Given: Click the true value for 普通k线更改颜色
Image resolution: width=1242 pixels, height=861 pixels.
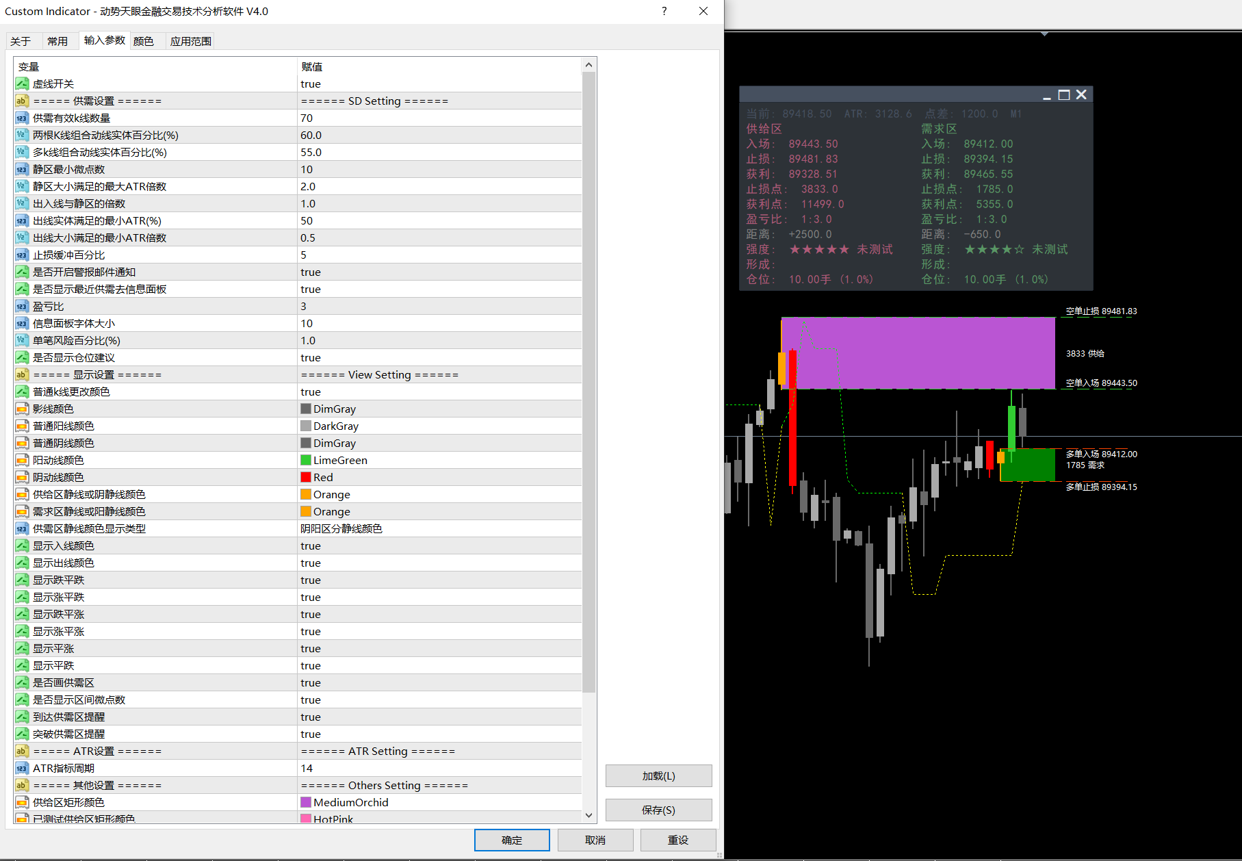Looking at the screenshot, I should pos(311,391).
